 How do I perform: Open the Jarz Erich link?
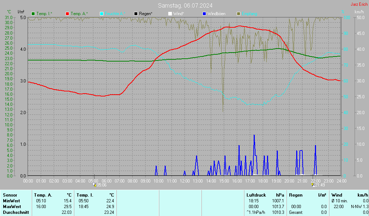pyautogui.click(x=359, y=4)
